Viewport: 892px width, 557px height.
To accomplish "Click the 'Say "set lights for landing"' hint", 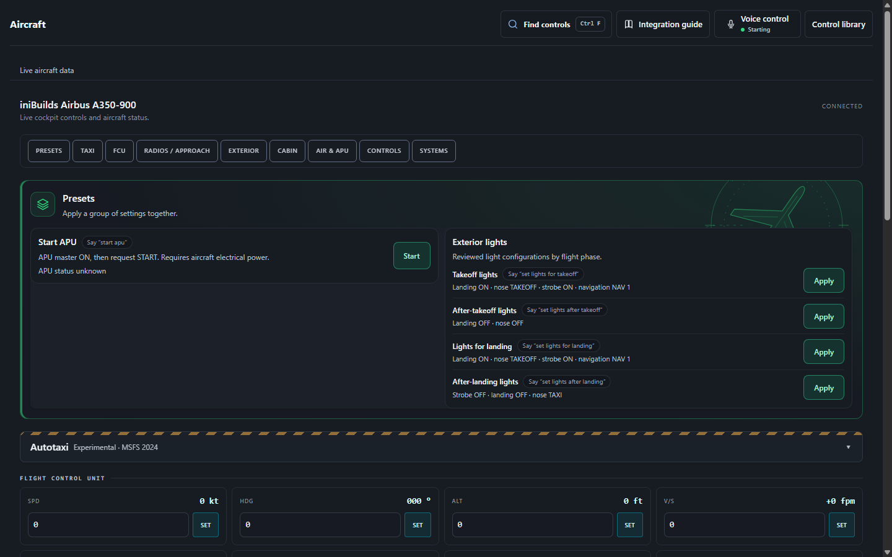I will [558, 346].
